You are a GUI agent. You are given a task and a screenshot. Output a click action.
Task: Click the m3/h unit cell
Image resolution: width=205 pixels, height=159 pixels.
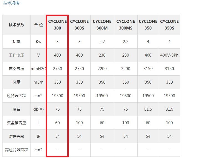(x=39, y=82)
